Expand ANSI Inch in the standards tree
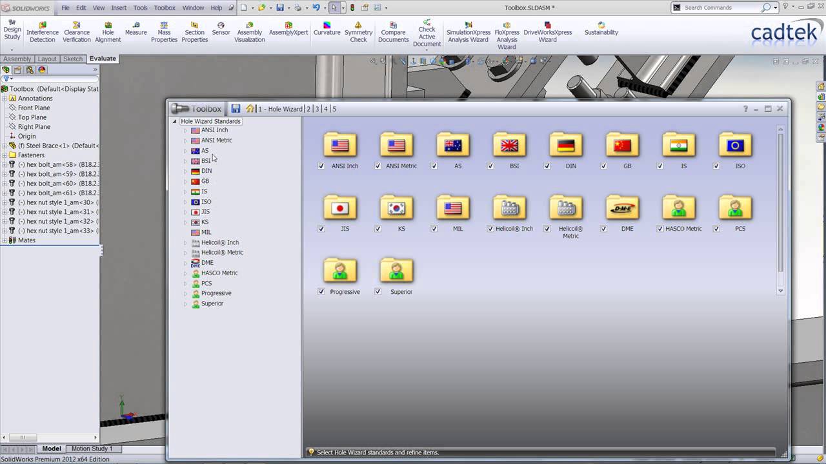Screen dimensions: 826x464 [x=185, y=130]
